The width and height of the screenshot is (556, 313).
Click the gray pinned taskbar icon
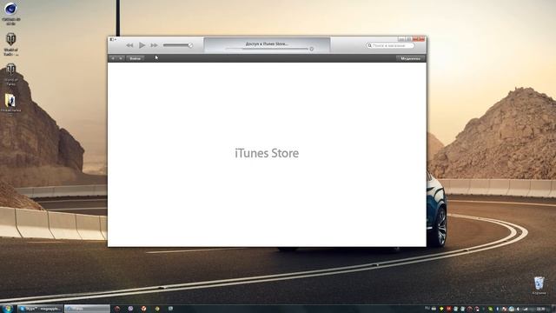coord(170,309)
